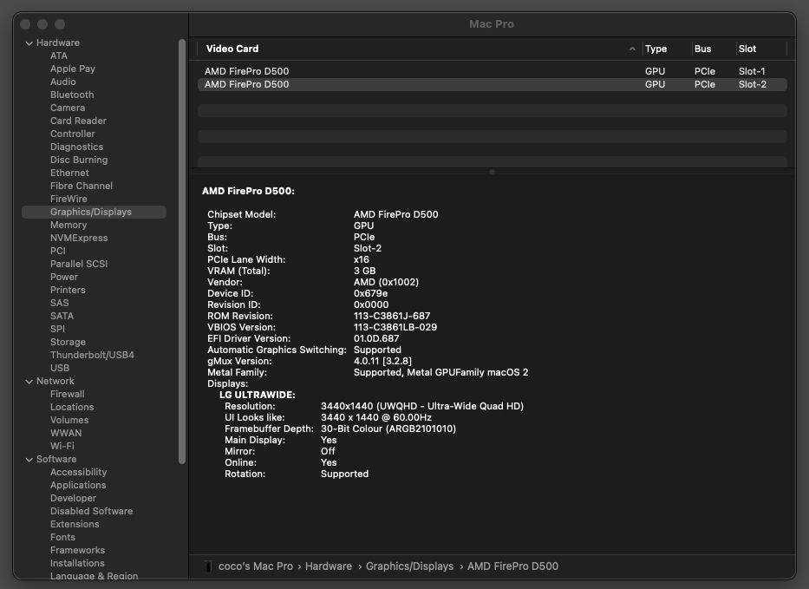Image resolution: width=809 pixels, height=589 pixels.
Task: Click the split pane divider handle
Action: click(493, 172)
